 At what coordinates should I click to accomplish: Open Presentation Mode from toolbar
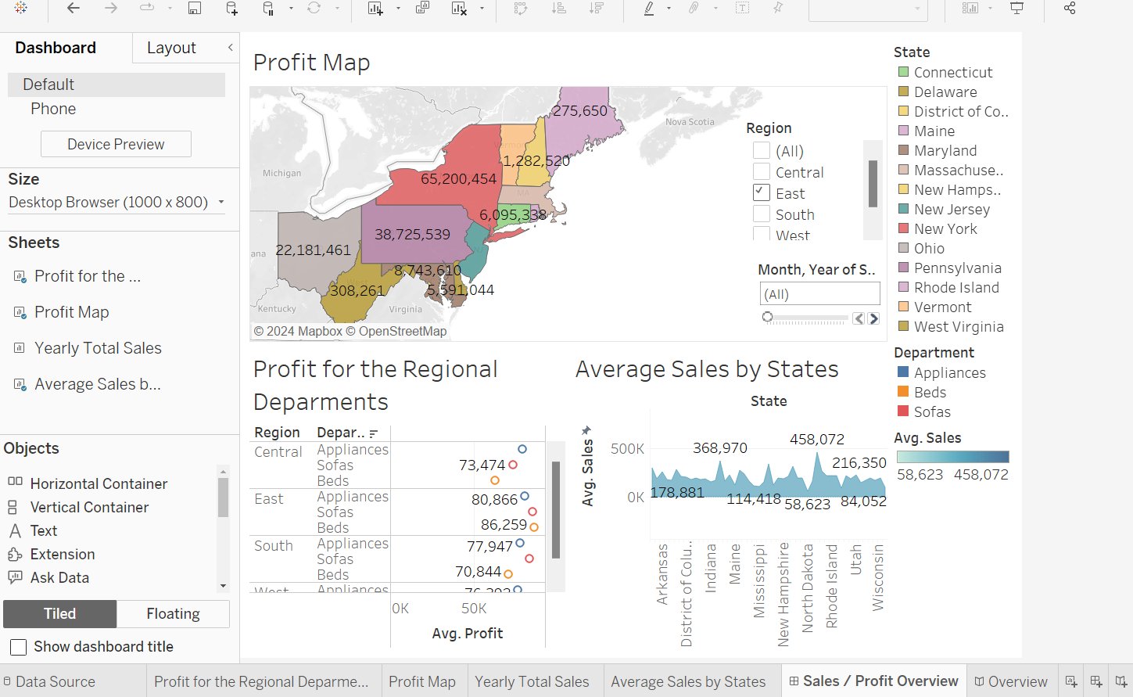coord(1016,9)
